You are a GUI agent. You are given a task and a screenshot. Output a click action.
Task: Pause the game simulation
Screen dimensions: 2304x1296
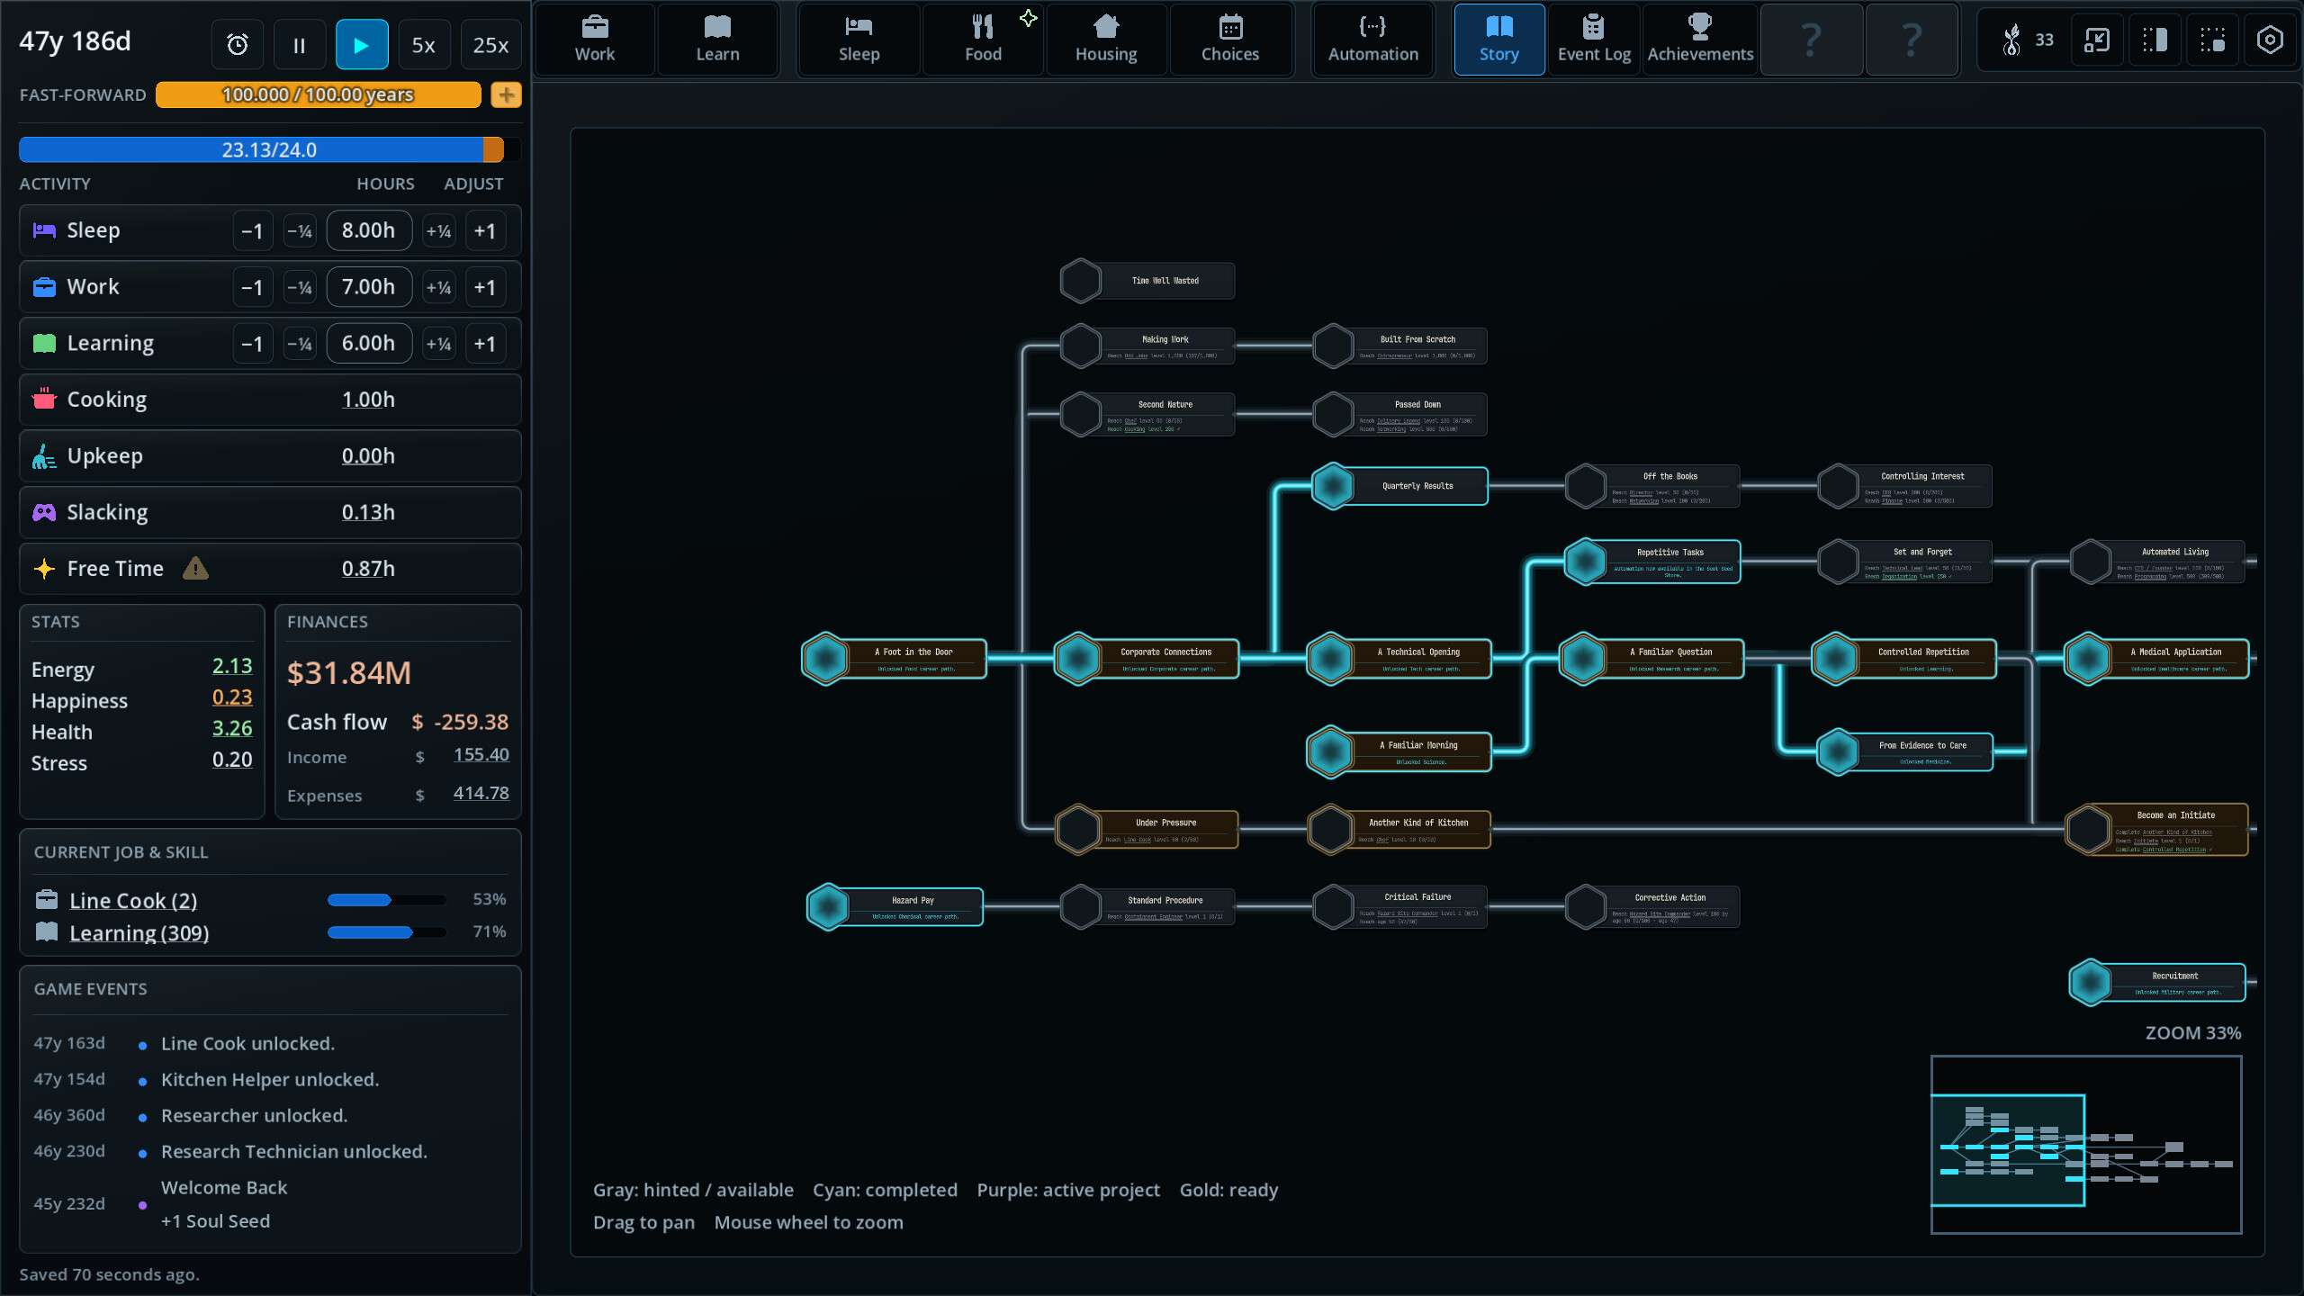300,44
